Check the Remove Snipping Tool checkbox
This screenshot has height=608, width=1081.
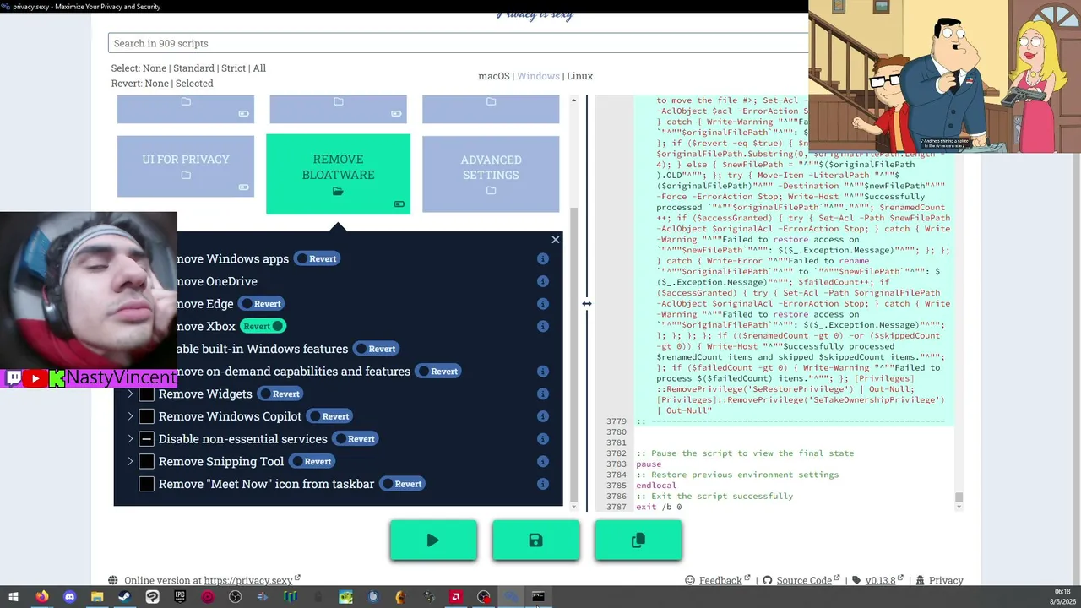coord(147,462)
